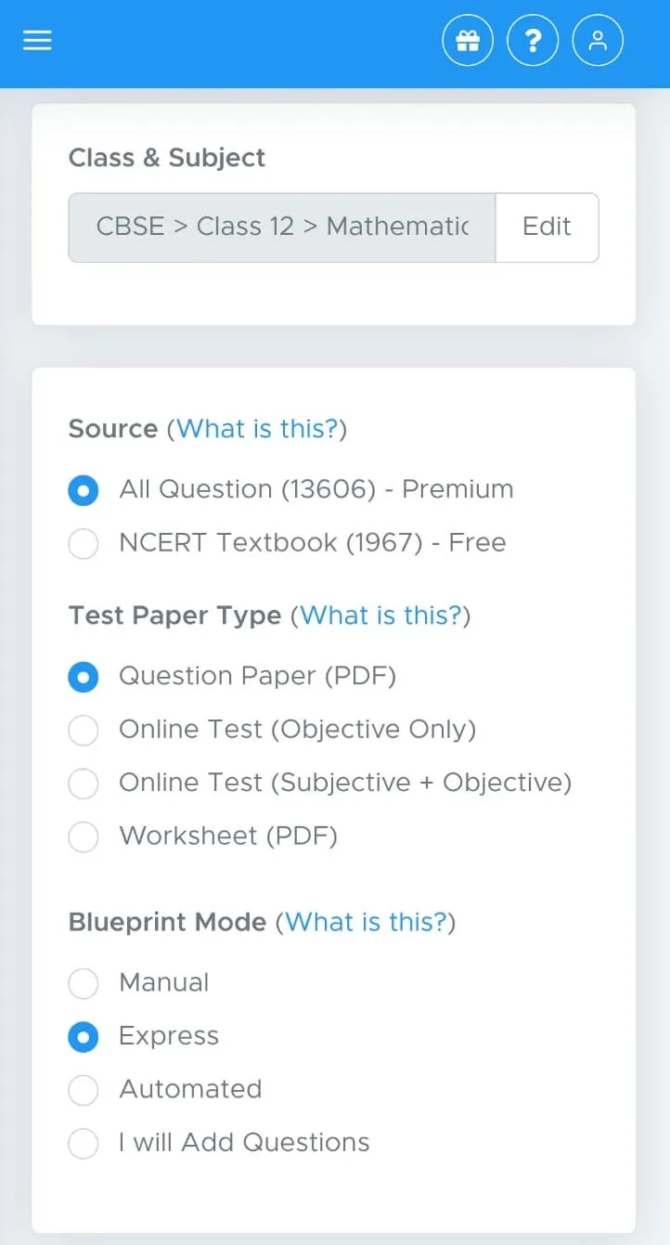Choose 'Online Test (Objective Only)' option
The height and width of the screenshot is (1245, 670).
click(84, 730)
